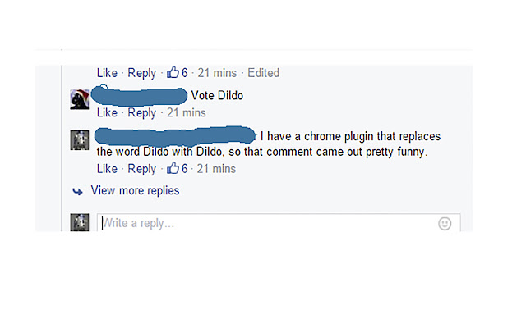Reply to the edited comment at the top
Image resolution: width=526 pixels, height=328 pixels.
pyautogui.click(x=141, y=73)
